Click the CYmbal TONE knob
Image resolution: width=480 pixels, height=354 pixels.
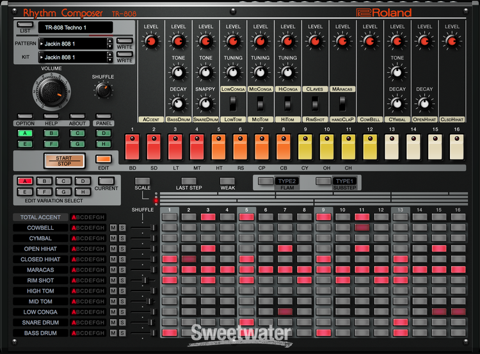point(397,72)
